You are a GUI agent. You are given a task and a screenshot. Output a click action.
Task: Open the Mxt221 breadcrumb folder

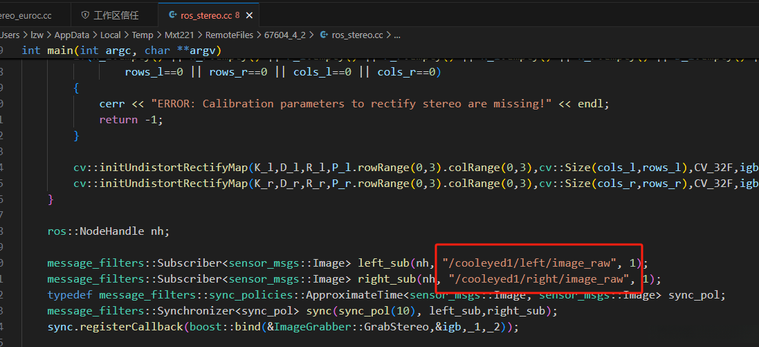tap(181, 34)
